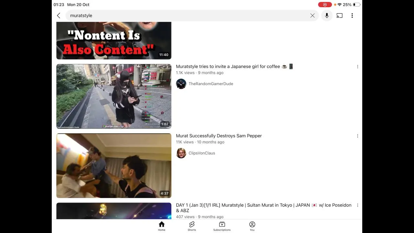Open the top bar three-dot menu
The image size is (414, 233).
click(352, 16)
